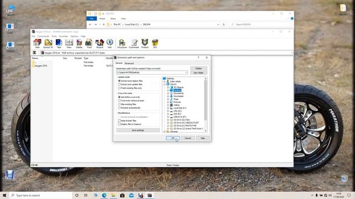
Task: Open the Tools menu in WinRAR
Action: (x=54, y=36)
